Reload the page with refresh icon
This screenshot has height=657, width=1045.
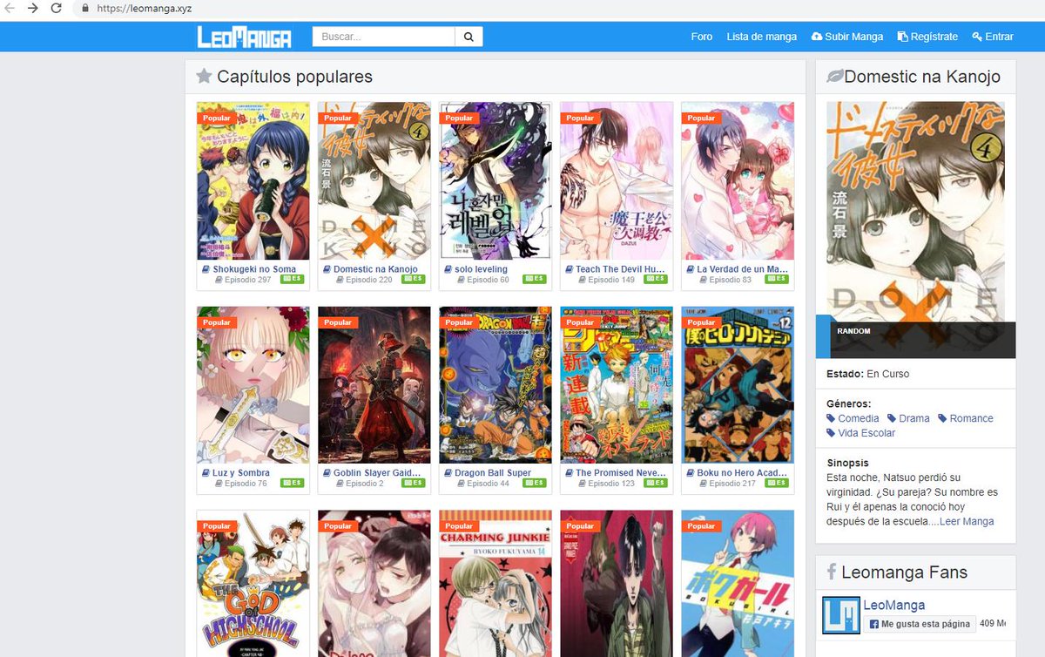[x=56, y=8]
